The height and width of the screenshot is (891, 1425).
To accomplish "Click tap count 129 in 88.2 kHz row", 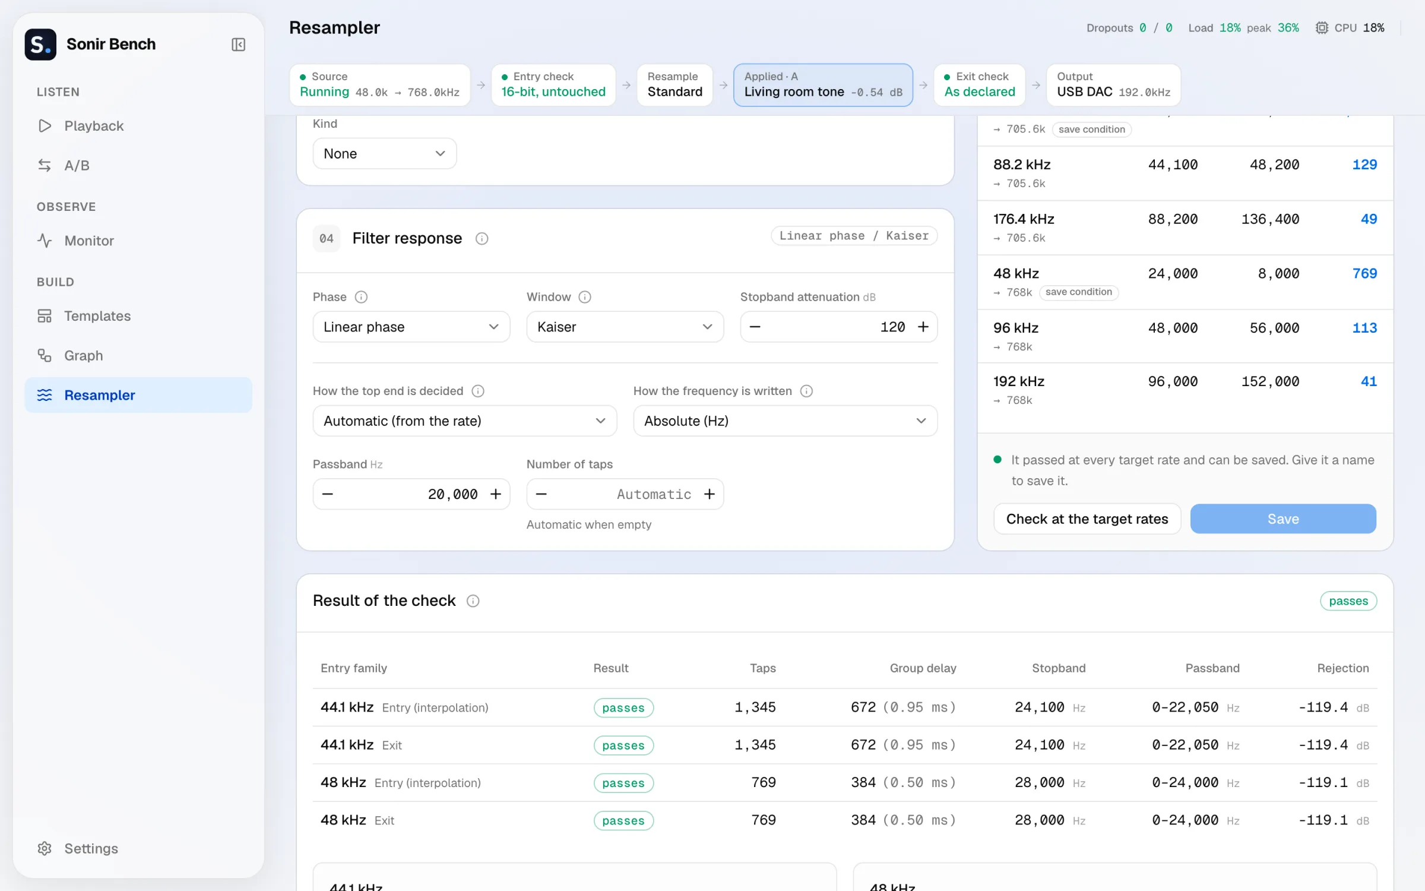I will [1364, 165].
